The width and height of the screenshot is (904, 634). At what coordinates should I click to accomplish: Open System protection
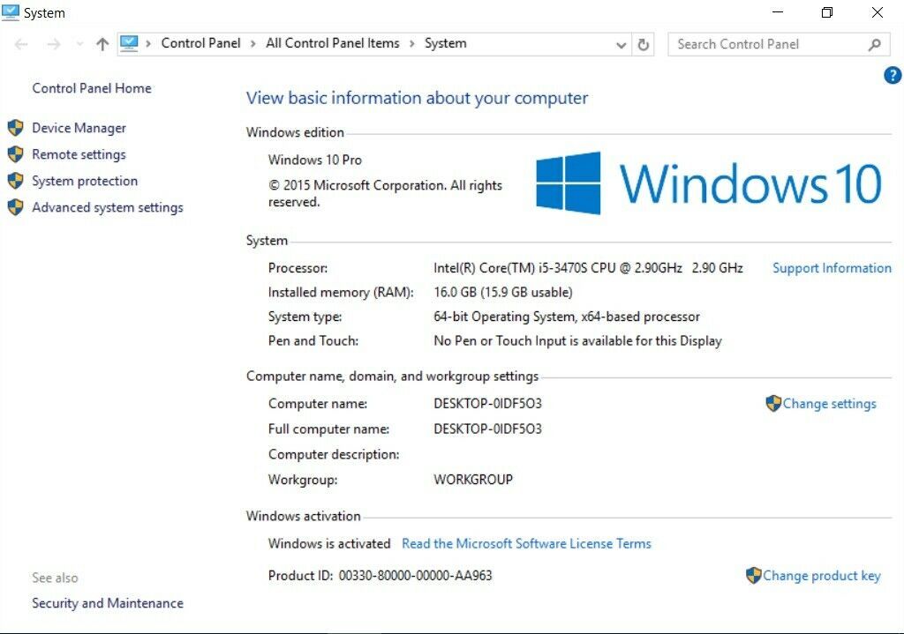pyautogui.click(x=85, y=181)
